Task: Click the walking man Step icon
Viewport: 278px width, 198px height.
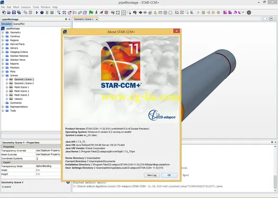Action: (96, 12)
